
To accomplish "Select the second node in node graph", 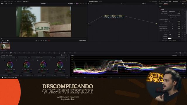I will pos(113,16).
